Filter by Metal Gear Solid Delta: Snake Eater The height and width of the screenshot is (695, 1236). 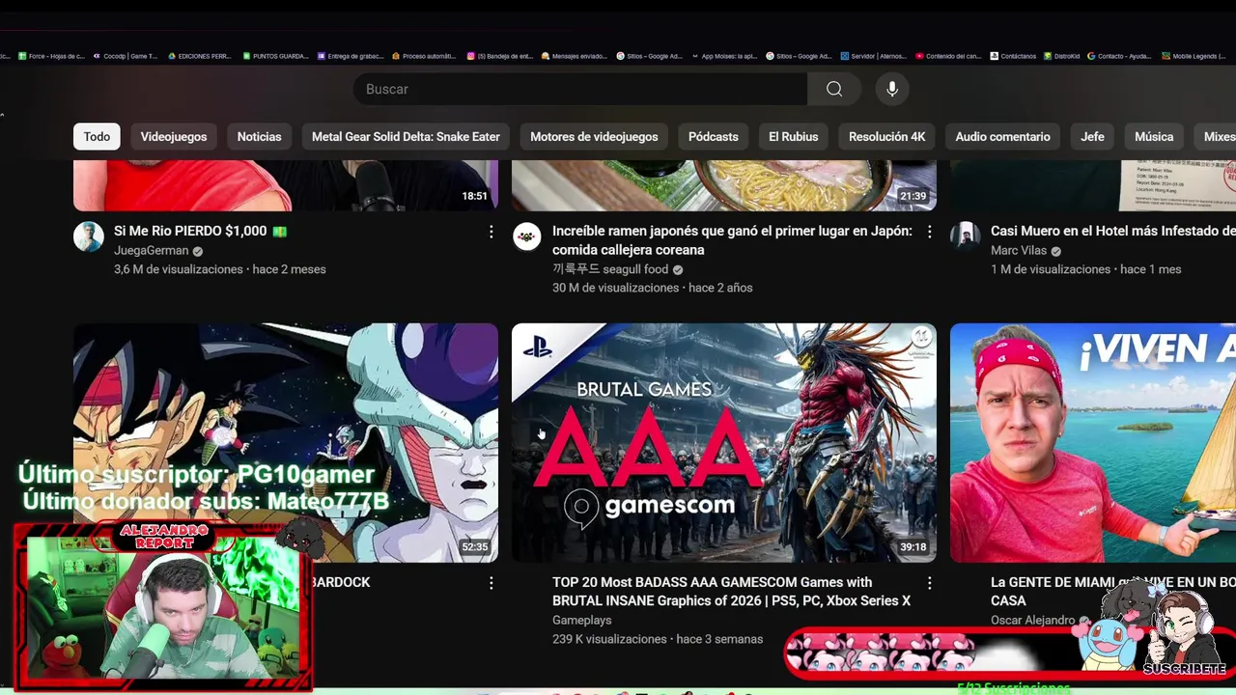coord(406,137)
